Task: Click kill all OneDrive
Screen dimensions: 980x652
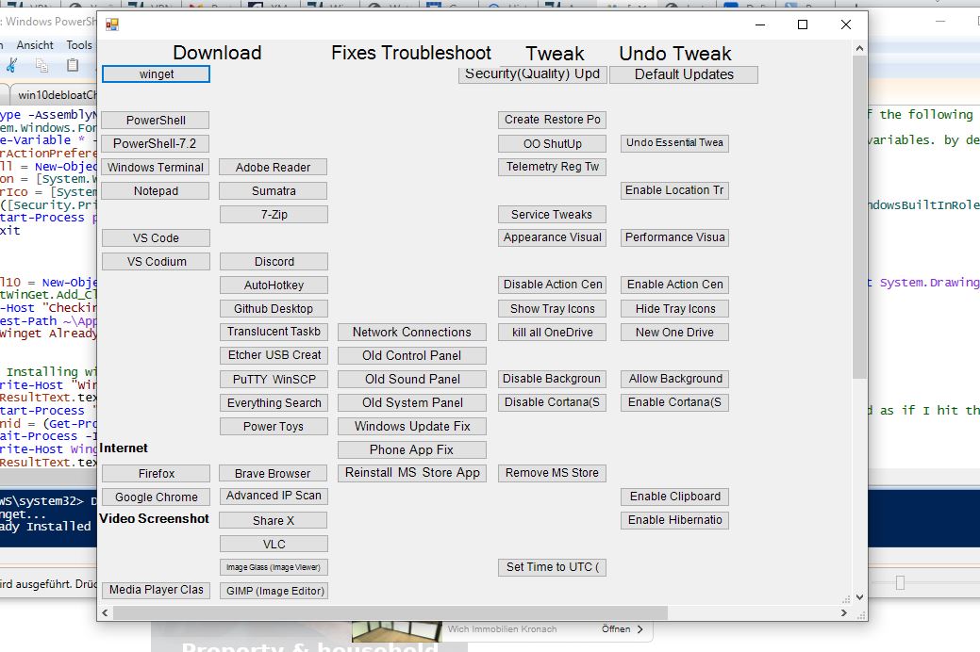Action: coord(552,333)
